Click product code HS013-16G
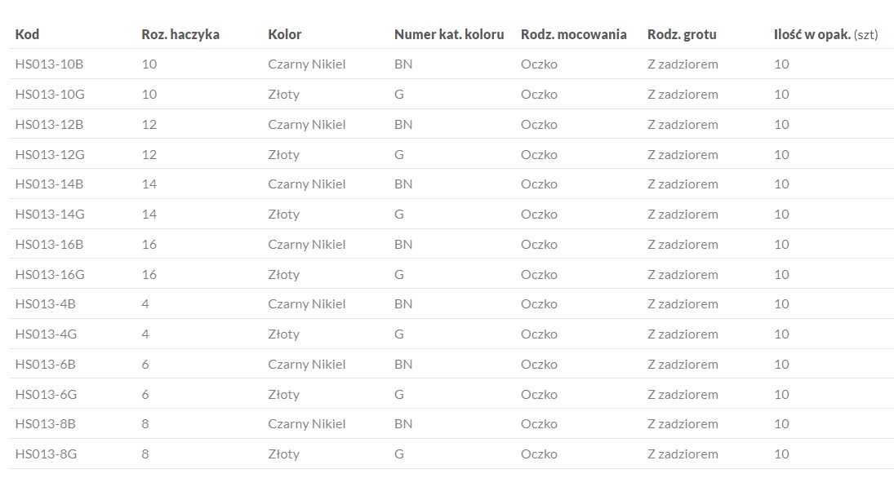Screen dimensions: 894x478 (50, 274)
